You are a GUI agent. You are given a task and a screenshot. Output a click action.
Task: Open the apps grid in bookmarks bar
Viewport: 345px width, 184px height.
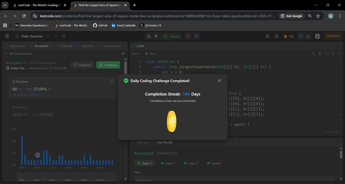click(x=5, y=26)
